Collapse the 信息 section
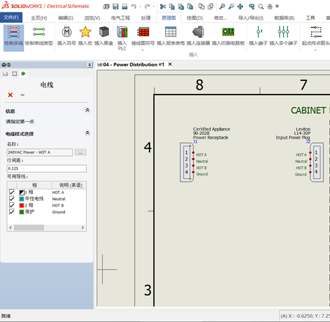Viewport: 330px width, 322px height. coord(88,110)
